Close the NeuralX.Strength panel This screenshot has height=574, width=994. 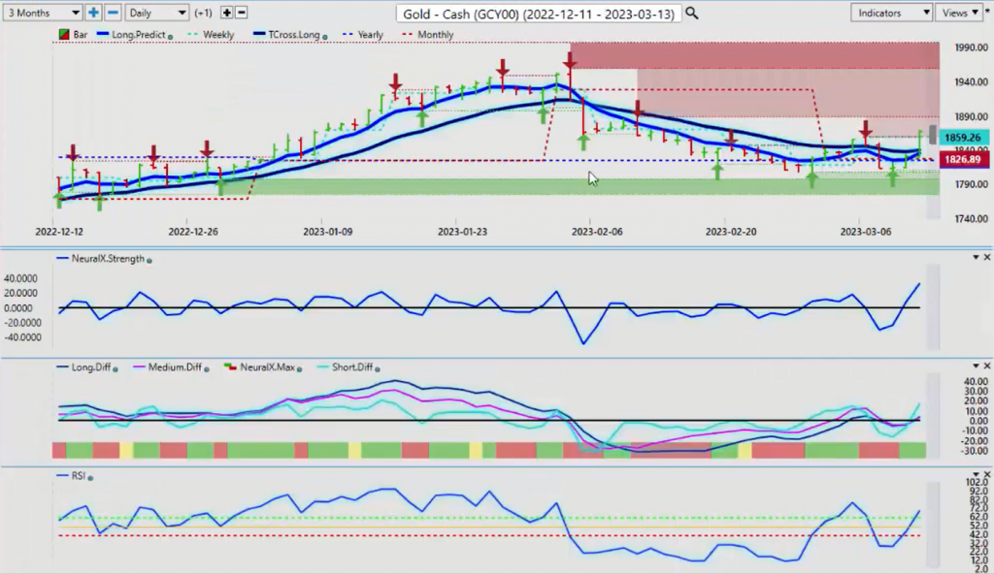987,258
